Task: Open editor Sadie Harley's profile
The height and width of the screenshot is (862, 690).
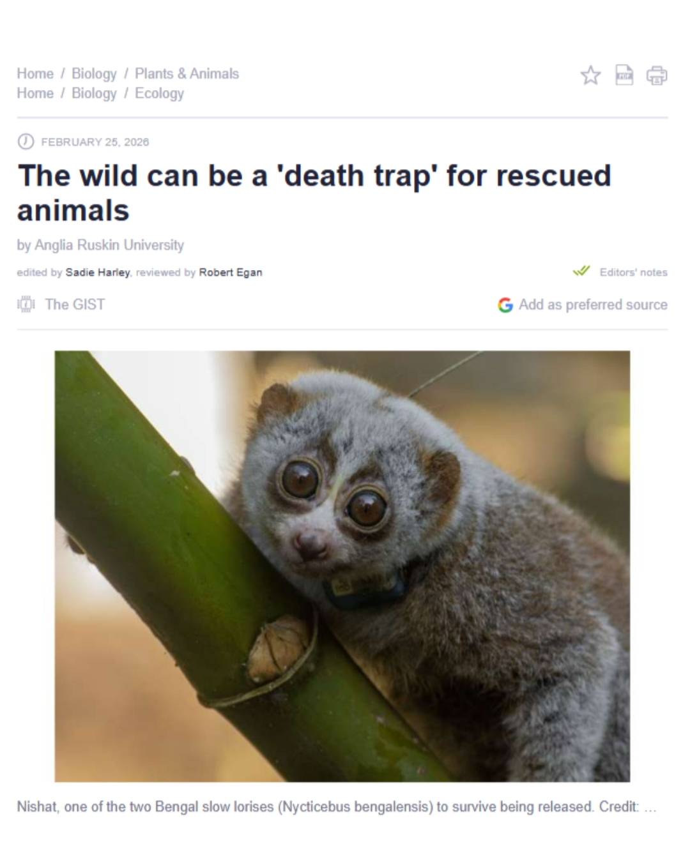Action: pos(98,272)
